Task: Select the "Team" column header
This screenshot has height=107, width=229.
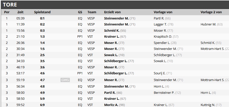Action: (x=92, y=12)
